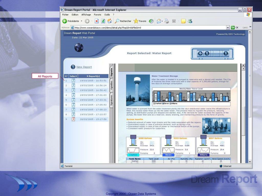Open the dropdown arrow next to Précédente

pos(82,21)
